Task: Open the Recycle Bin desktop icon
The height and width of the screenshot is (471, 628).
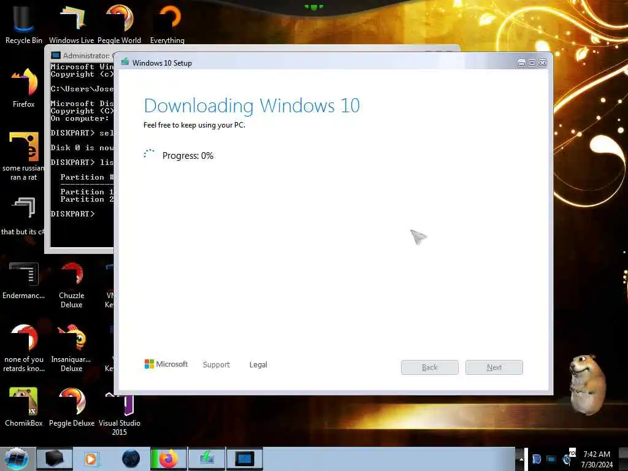Action: [23, 23]
